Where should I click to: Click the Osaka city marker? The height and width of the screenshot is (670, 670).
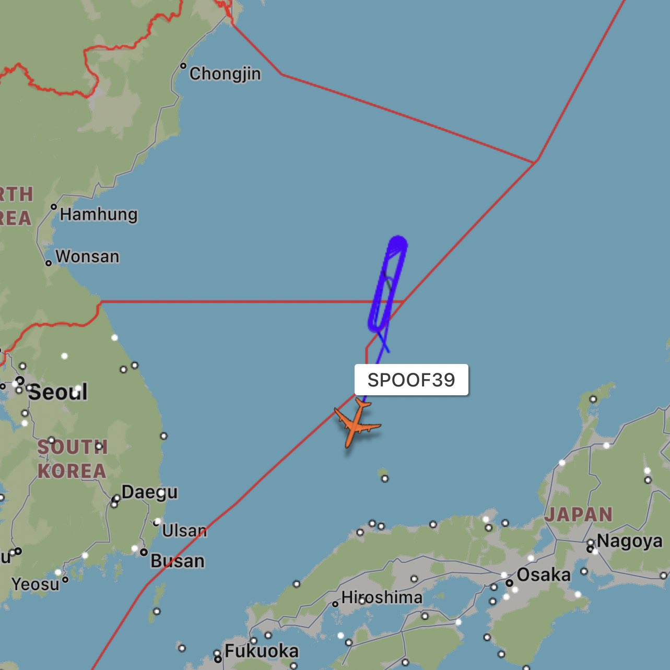(509, 583)
